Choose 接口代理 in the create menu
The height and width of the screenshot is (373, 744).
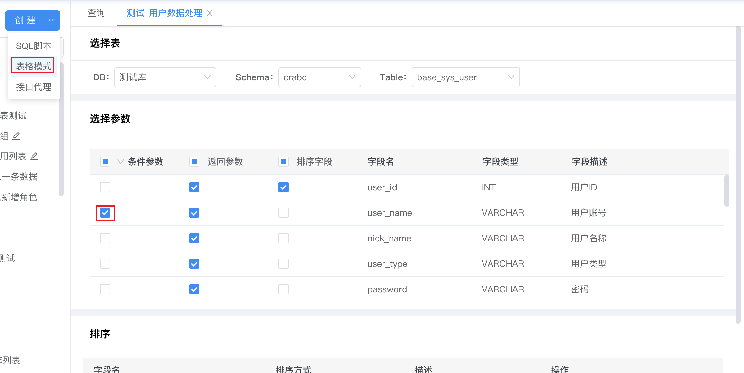(33, 86)
